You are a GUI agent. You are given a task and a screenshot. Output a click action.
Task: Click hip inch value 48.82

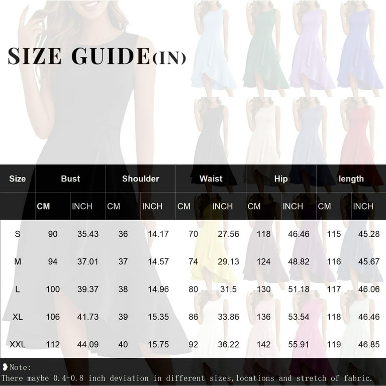299,261
